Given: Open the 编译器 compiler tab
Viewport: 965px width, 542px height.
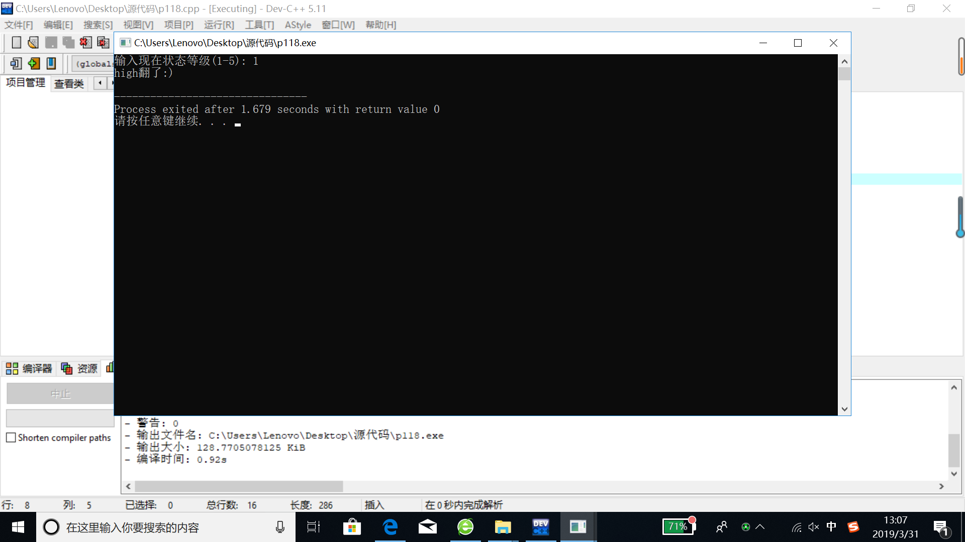Looking at the screenshot, I should pos(30,368).
